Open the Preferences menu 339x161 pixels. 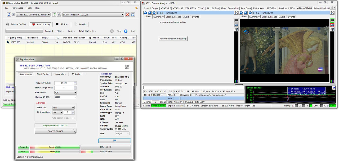pos(17,8)
